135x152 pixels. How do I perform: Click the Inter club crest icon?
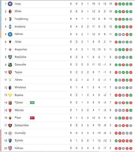click(10, 4)
